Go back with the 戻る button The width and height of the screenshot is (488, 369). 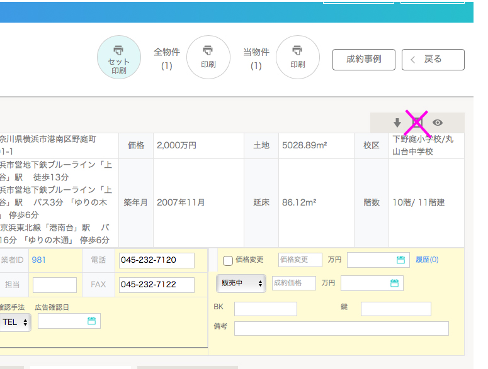pyautogui.click(x=433, y=60)
